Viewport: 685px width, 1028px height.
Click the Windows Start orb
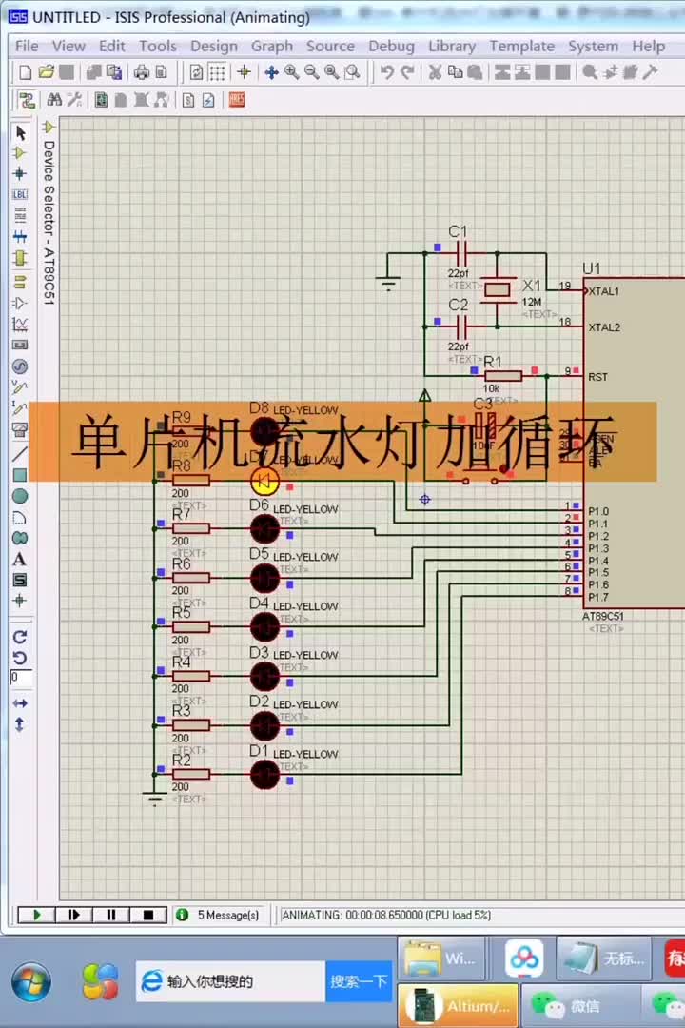pyautogui.click(x=30, y=982)
